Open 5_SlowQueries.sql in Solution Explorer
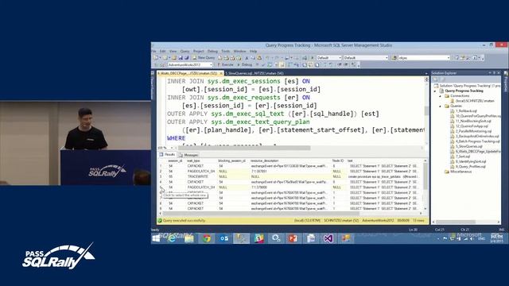Image resolution: width=509 pixels, height=286 pixels. tap(467, 146)
